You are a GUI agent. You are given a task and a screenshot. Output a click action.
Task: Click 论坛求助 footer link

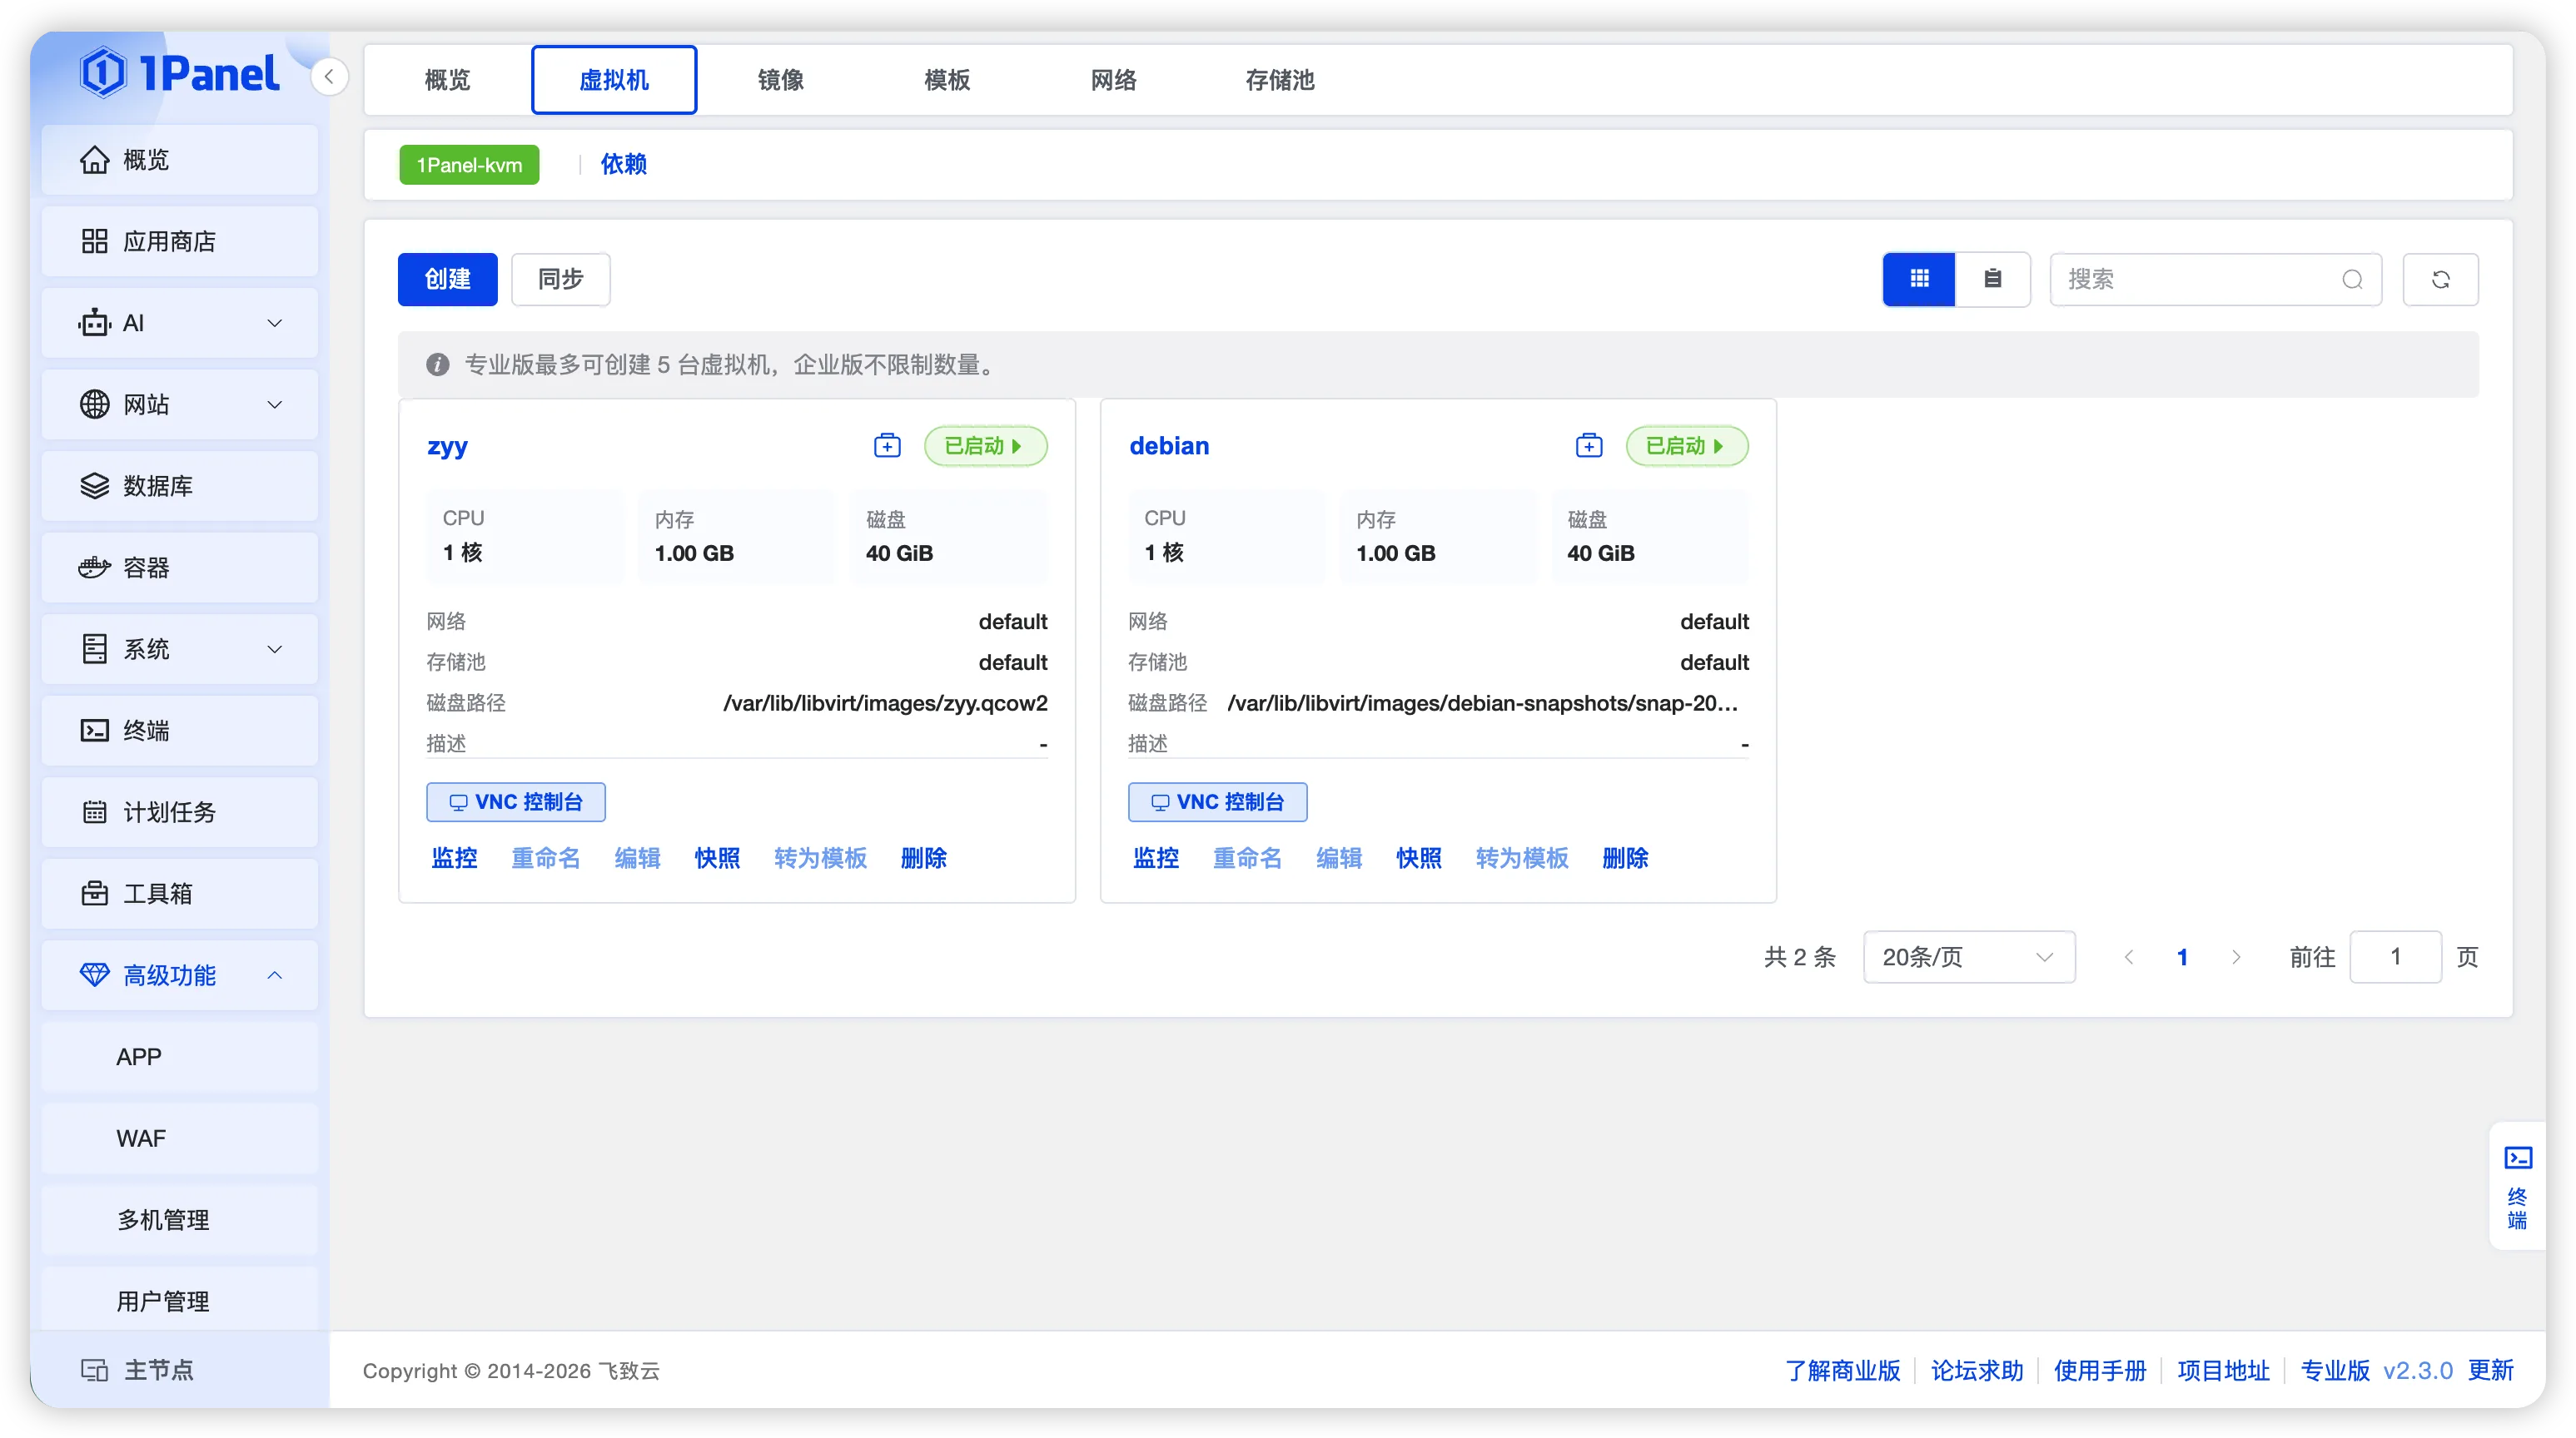pos(1977,1371)
